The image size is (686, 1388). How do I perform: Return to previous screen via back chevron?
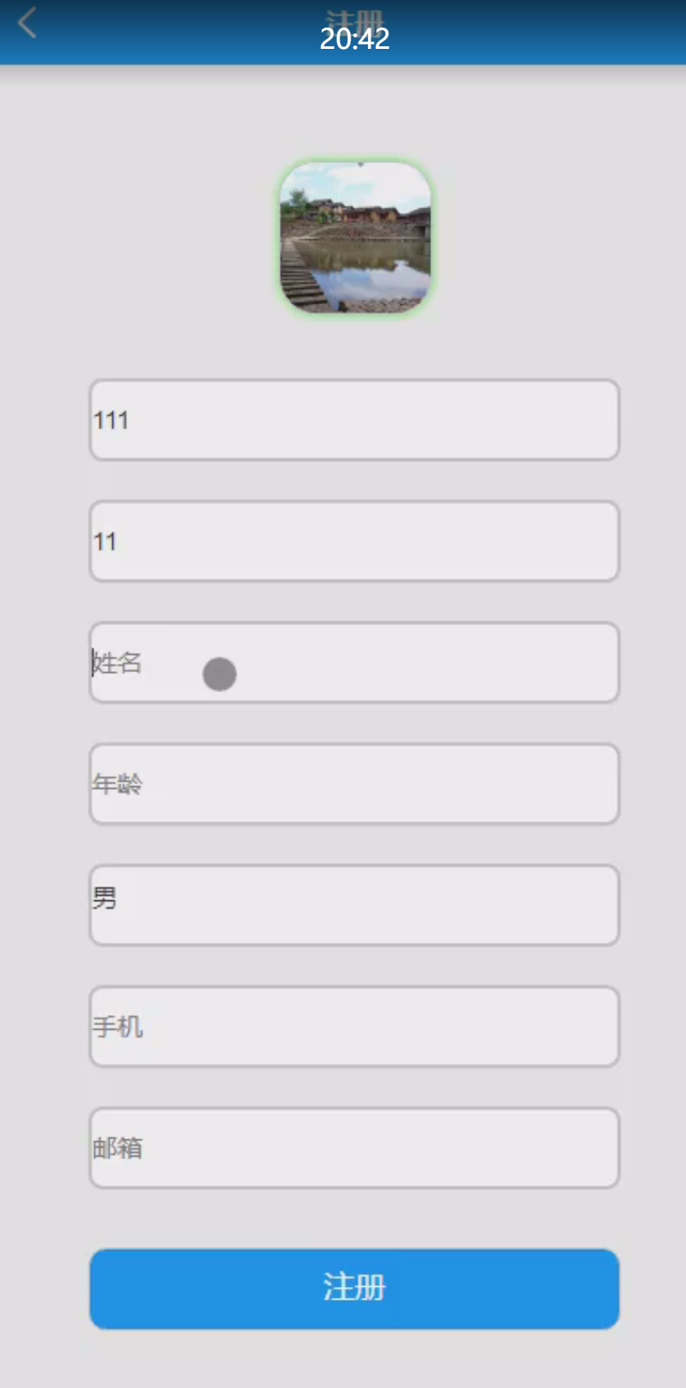[x=27, y=22]
